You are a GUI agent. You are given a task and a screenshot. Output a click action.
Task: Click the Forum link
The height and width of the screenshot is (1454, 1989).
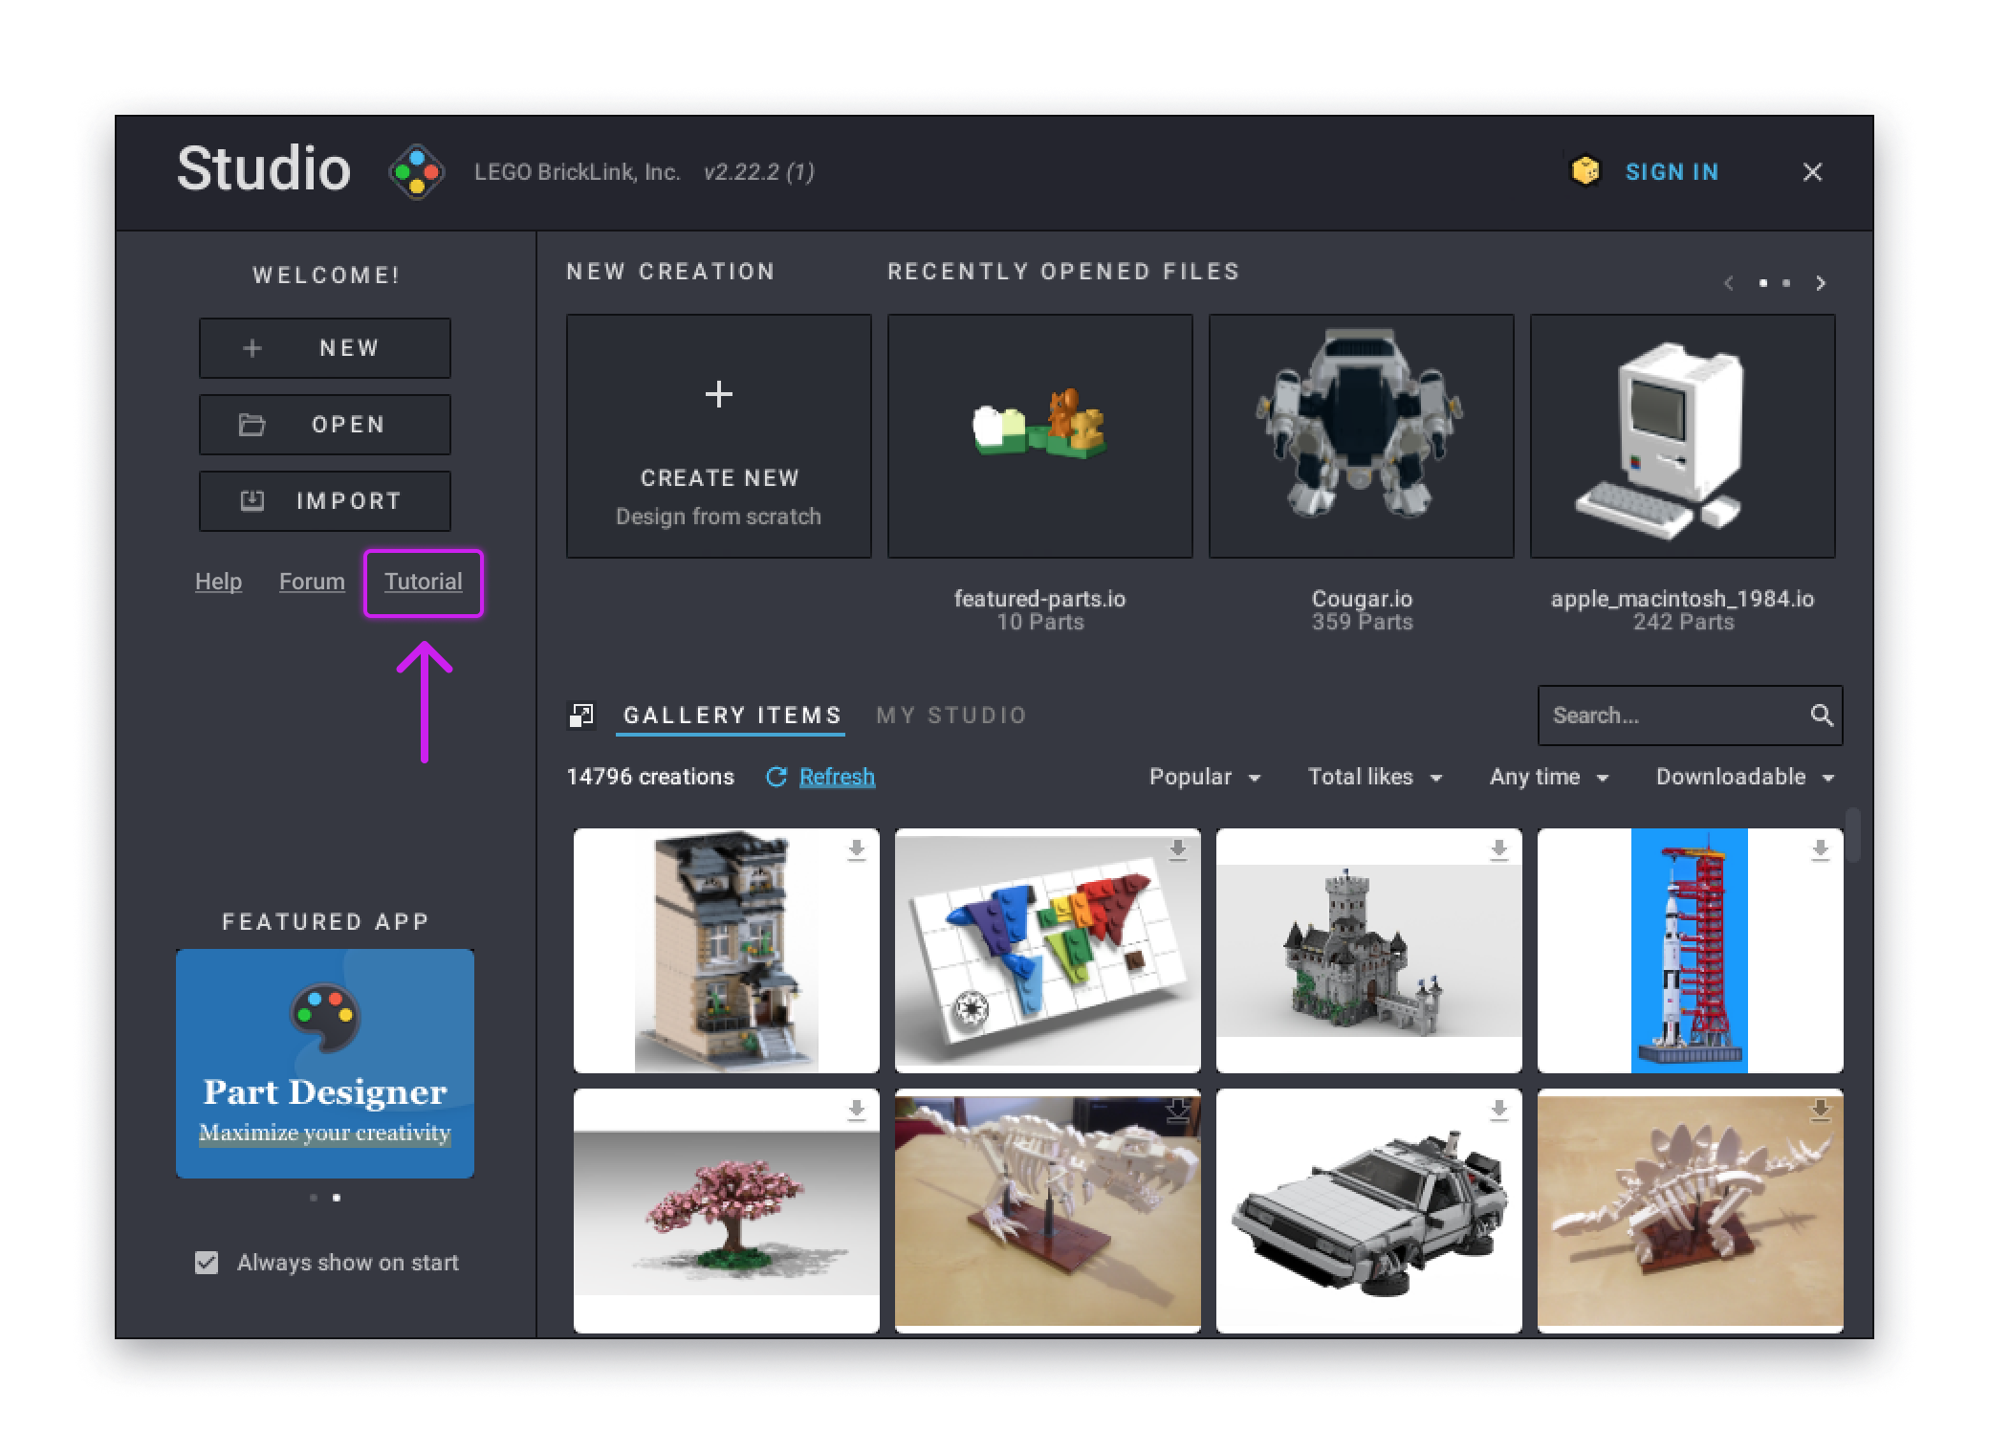click(311, 581)
